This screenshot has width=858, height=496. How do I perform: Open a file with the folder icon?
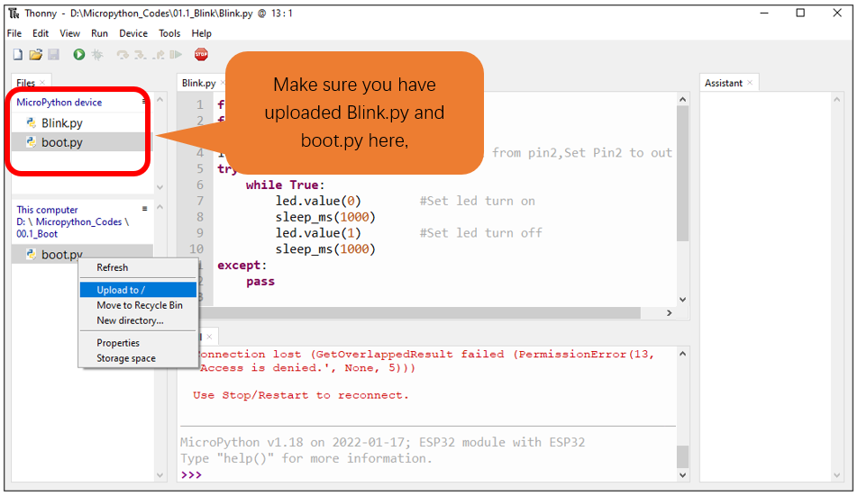pos(35,55)
